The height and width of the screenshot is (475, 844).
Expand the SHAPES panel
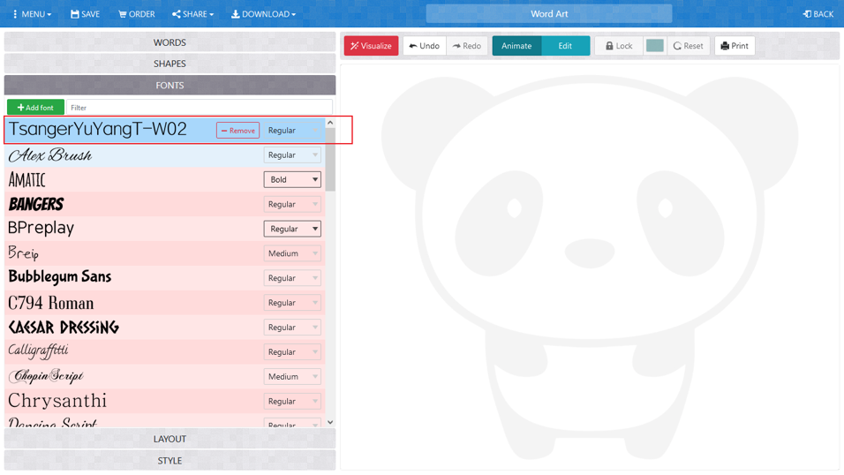click(x=170, y=64)
